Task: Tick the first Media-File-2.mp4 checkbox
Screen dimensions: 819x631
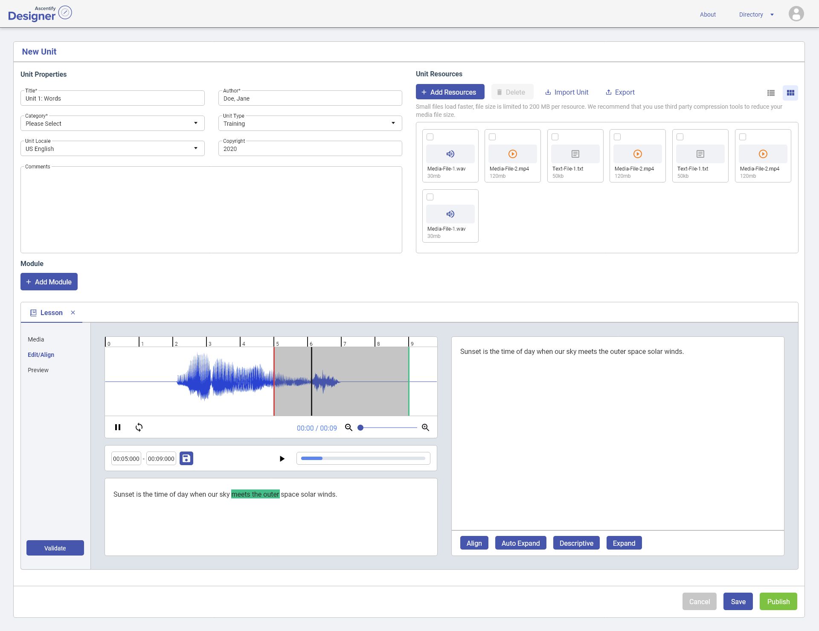Action: click(492, 137)
